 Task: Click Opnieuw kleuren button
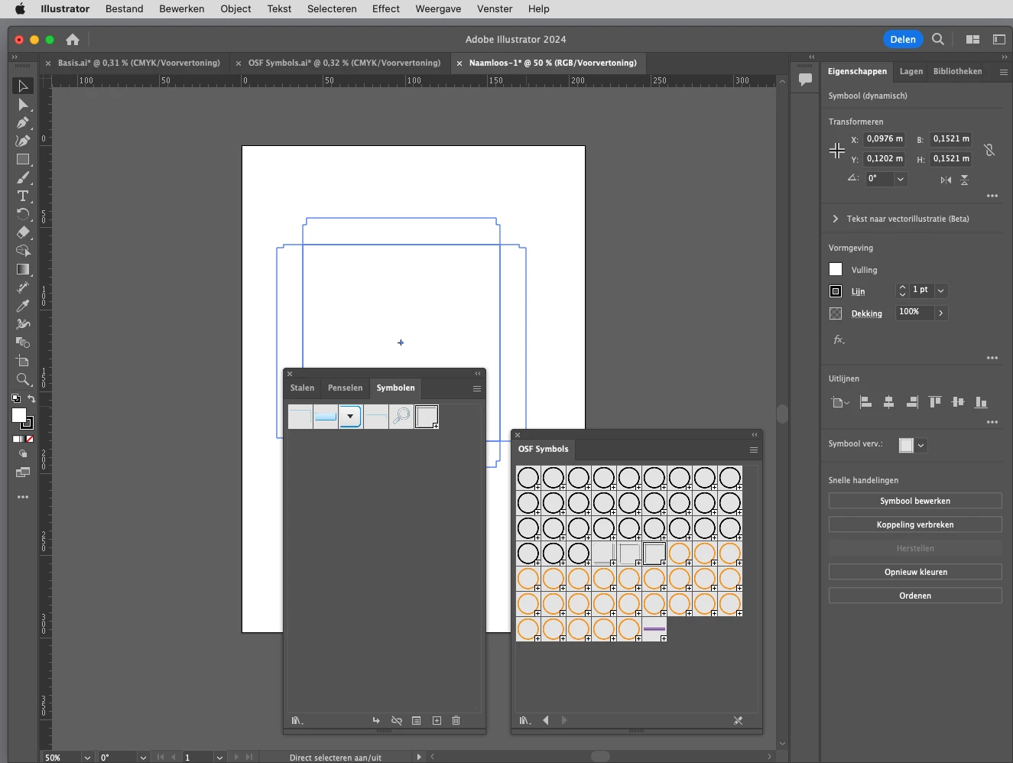[x=915, y=572]
